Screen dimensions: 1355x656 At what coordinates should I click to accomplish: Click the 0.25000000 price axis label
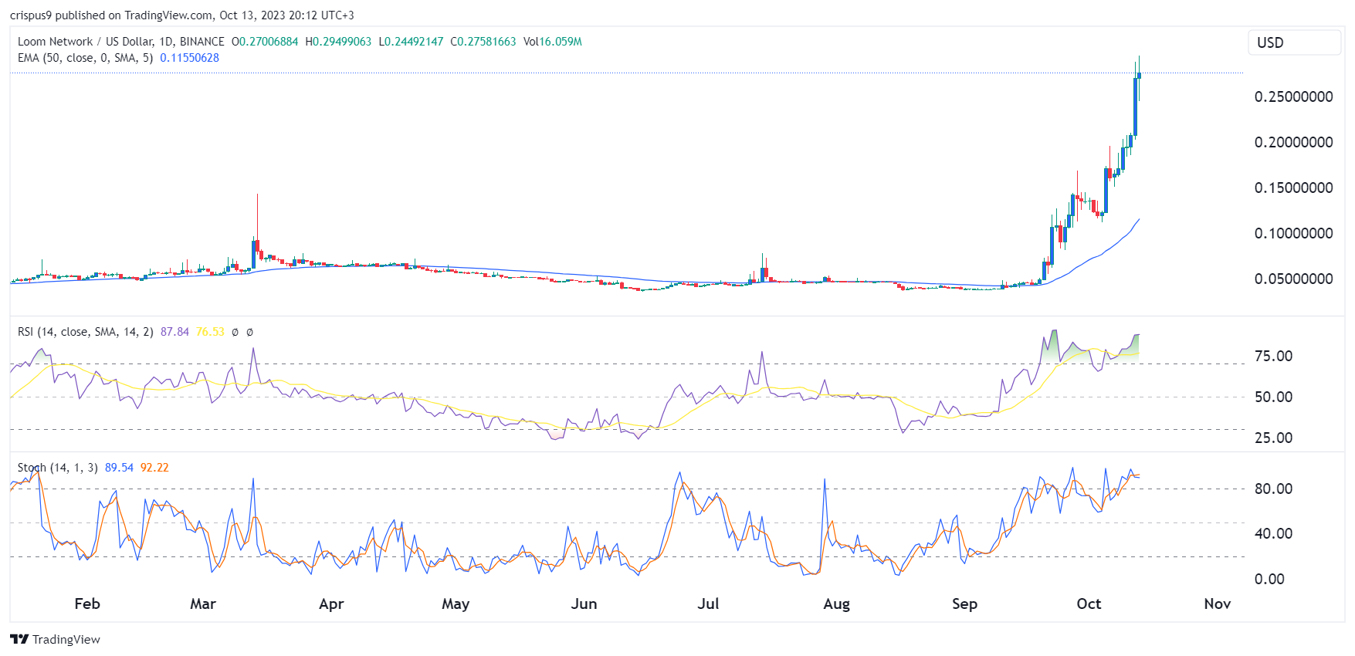tap(1294, 96)
